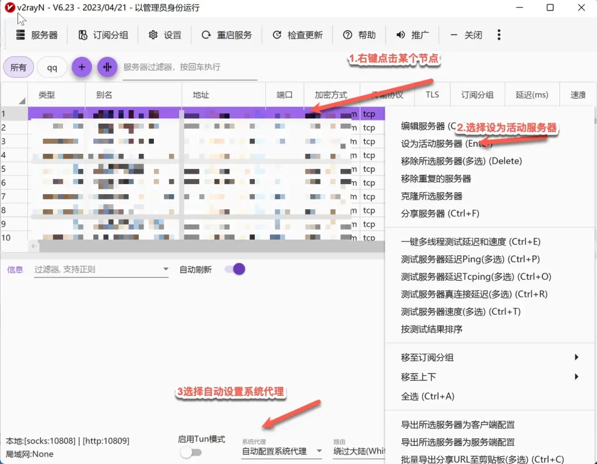This screenshot has width=597, height=464.
Task: Choose 测试服务器真连接延迟(多选)
Action: [490, 294]
